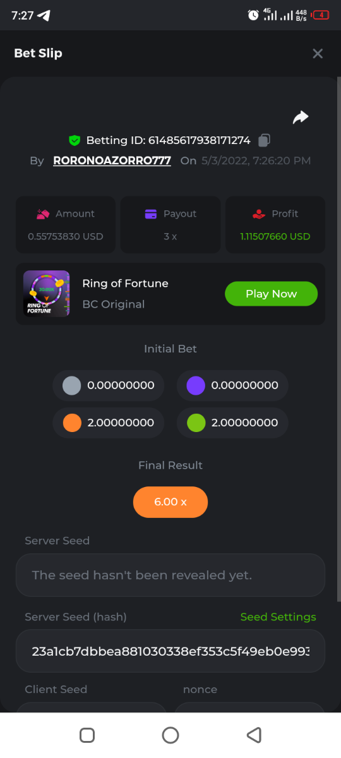Tap the Profit hand icon
Screen dimensions: 341x758
pos(259,214)
